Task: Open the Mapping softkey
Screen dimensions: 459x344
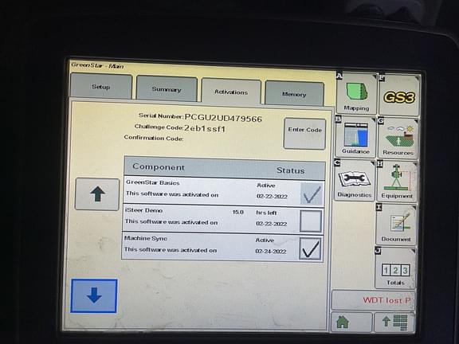Action: [x=356, y=94]
